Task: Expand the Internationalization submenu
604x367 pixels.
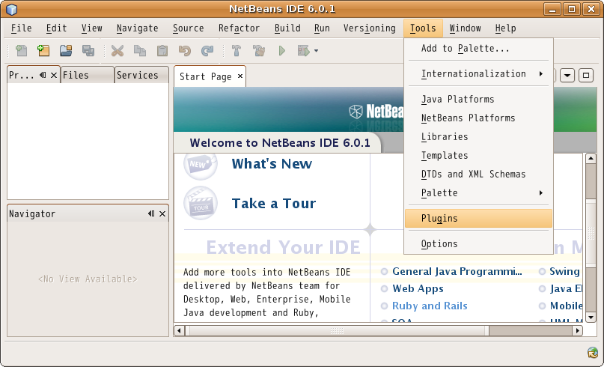Action: click(479, 74)
